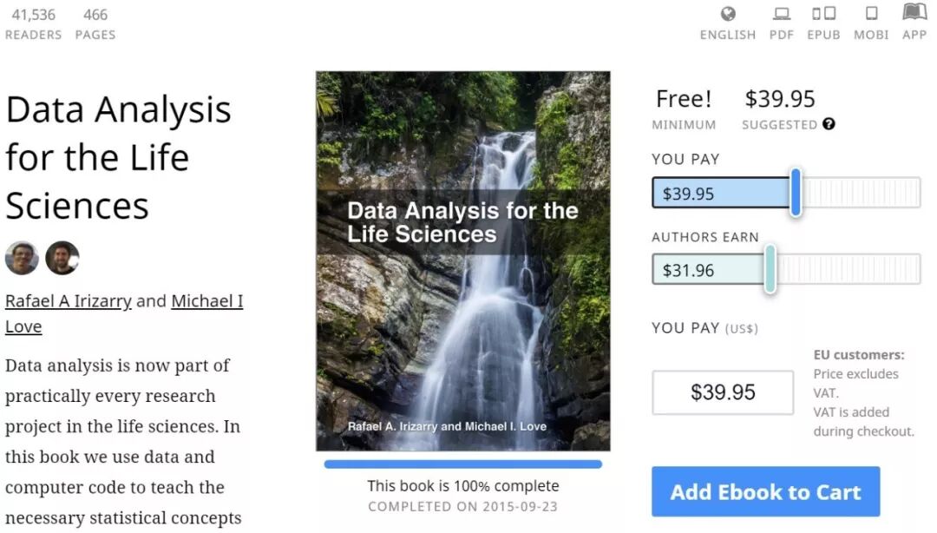Click the You Pay slider handle

pos(796,193)
